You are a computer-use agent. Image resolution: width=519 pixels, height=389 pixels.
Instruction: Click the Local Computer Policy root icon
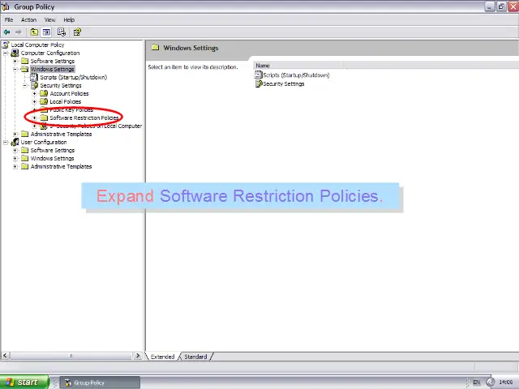pos(6,45)
